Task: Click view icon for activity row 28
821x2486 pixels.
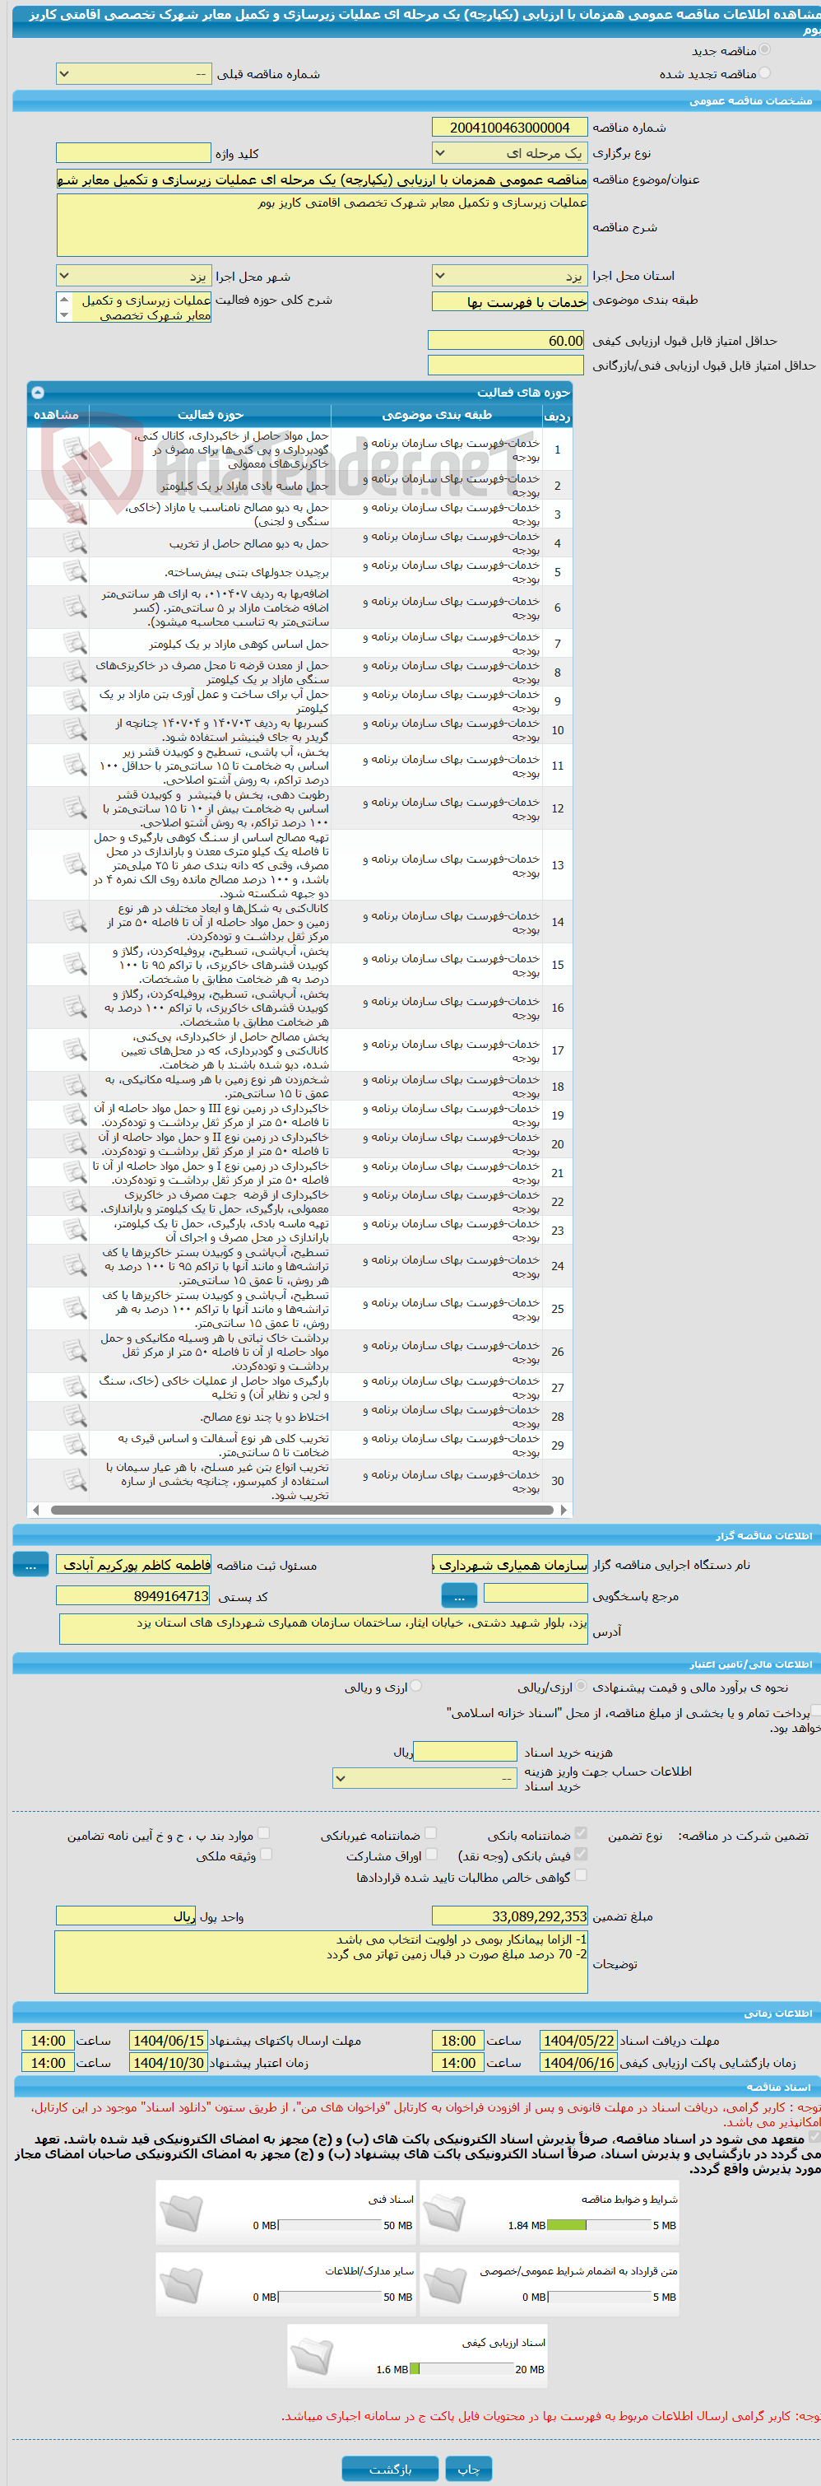Action: [x=74, y=1416]
